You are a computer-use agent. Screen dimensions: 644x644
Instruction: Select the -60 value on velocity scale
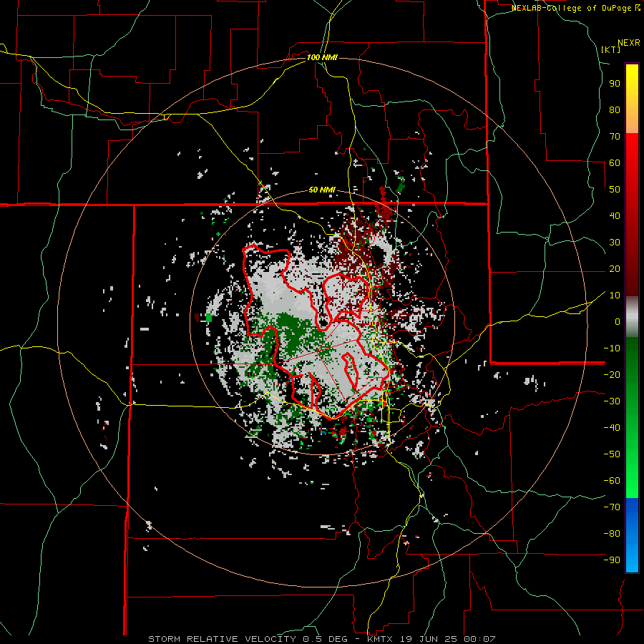click(x=612, y=481)
